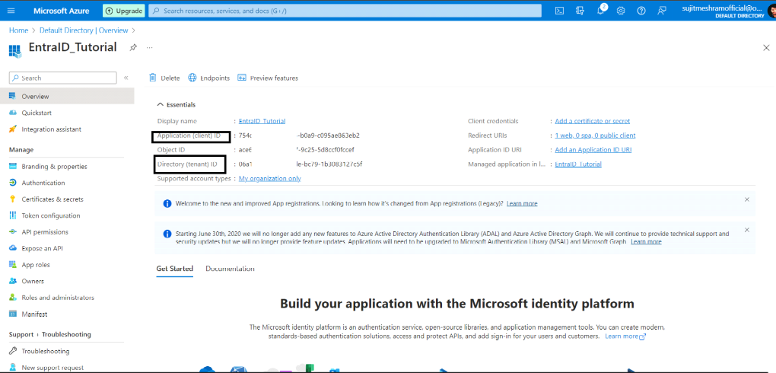Open portal settings gear icon
Screen dimensions: 776x373
(621, 11)
